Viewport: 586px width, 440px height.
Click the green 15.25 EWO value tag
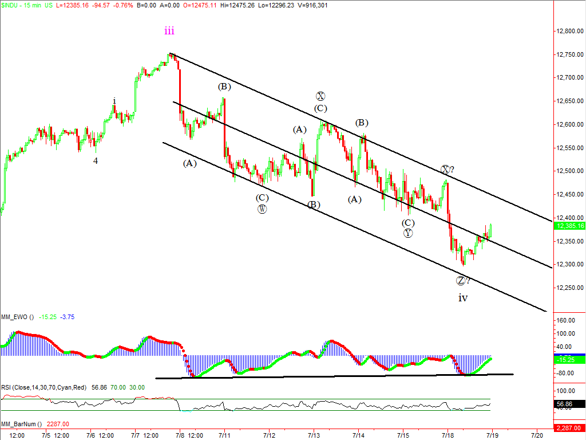point(569,359)
